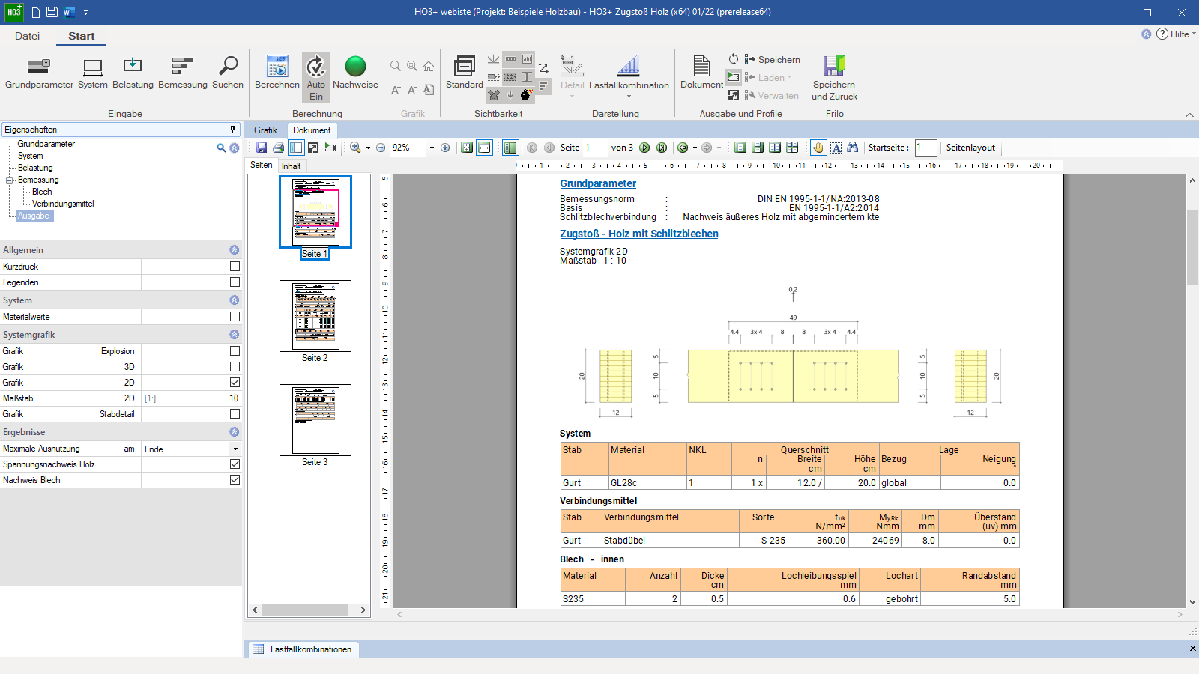This screenshot has height=674, width=1199.
Task: Click the zoom in magnifier in document toolbar
Action: [355, 148]
